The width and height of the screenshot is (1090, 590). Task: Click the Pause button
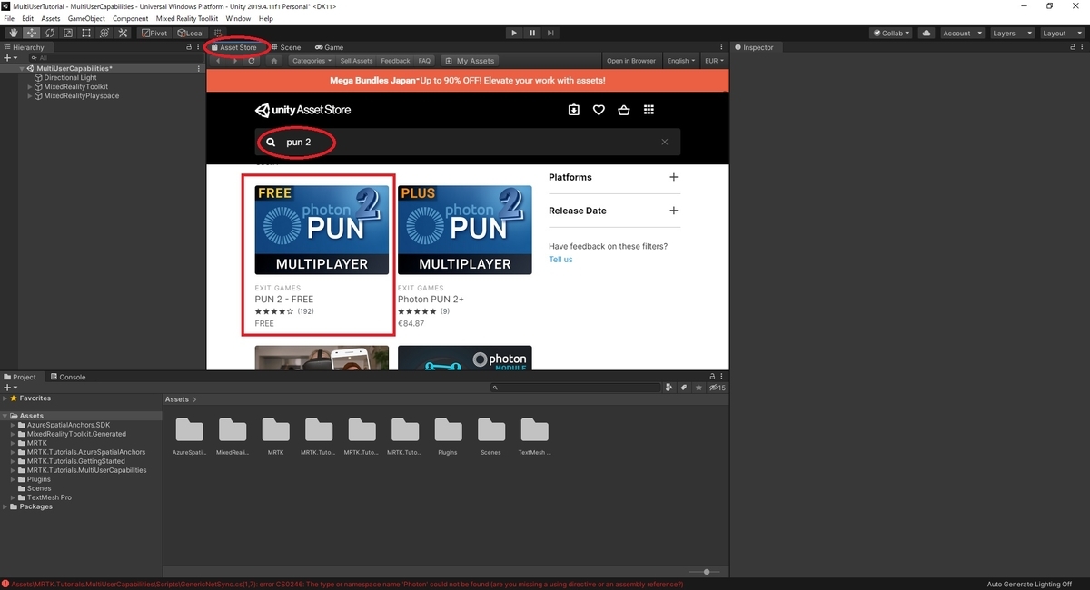(534, 33)
